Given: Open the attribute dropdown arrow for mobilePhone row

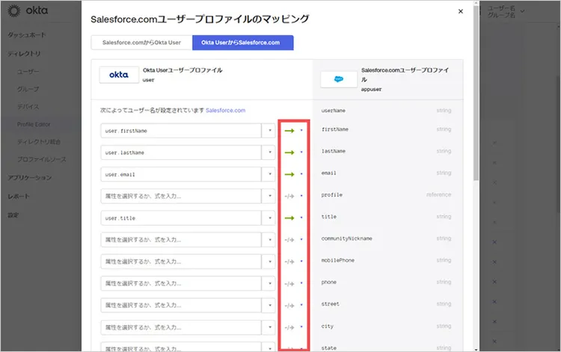Looking at the screenshot, I should click(x=270, y=262).
